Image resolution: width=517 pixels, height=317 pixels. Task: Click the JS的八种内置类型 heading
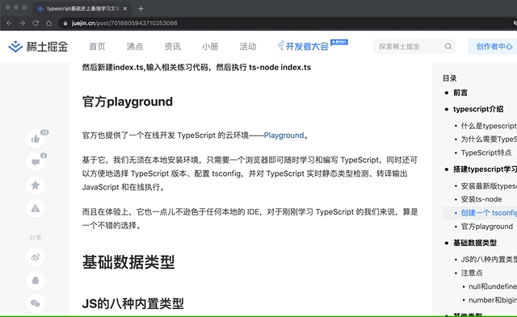click(x=132, y=303)
